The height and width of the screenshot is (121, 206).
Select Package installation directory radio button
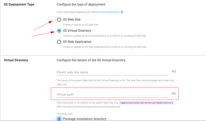tap(59, 119)
